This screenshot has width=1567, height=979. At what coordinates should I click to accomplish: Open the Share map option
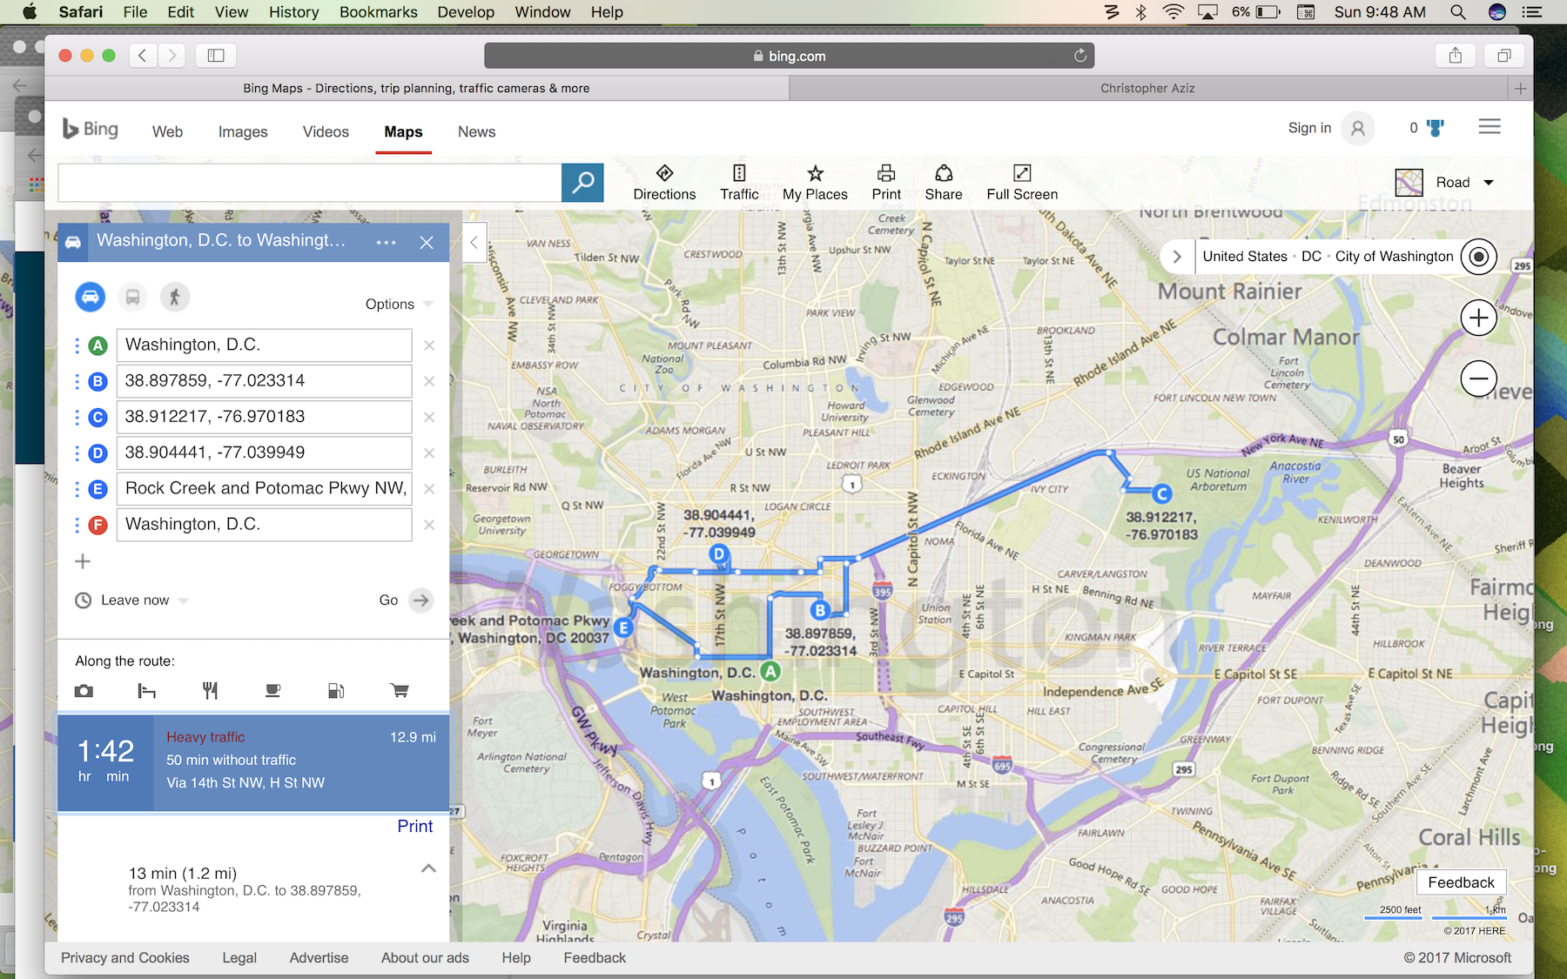click(944, 183)
